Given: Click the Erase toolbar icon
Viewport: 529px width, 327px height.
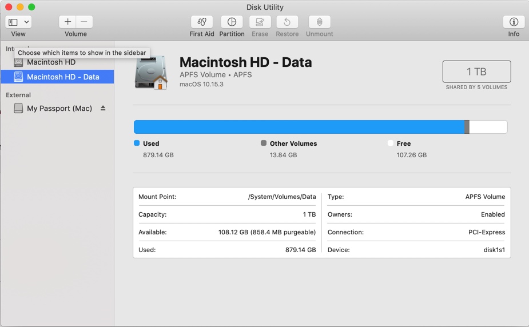Looking at the screenshot, I should (260, 22).
